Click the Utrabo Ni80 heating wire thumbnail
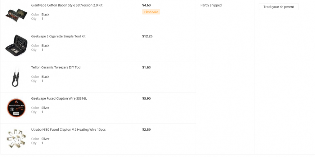The width and height of the screenshot is (315, 157). 16,139
